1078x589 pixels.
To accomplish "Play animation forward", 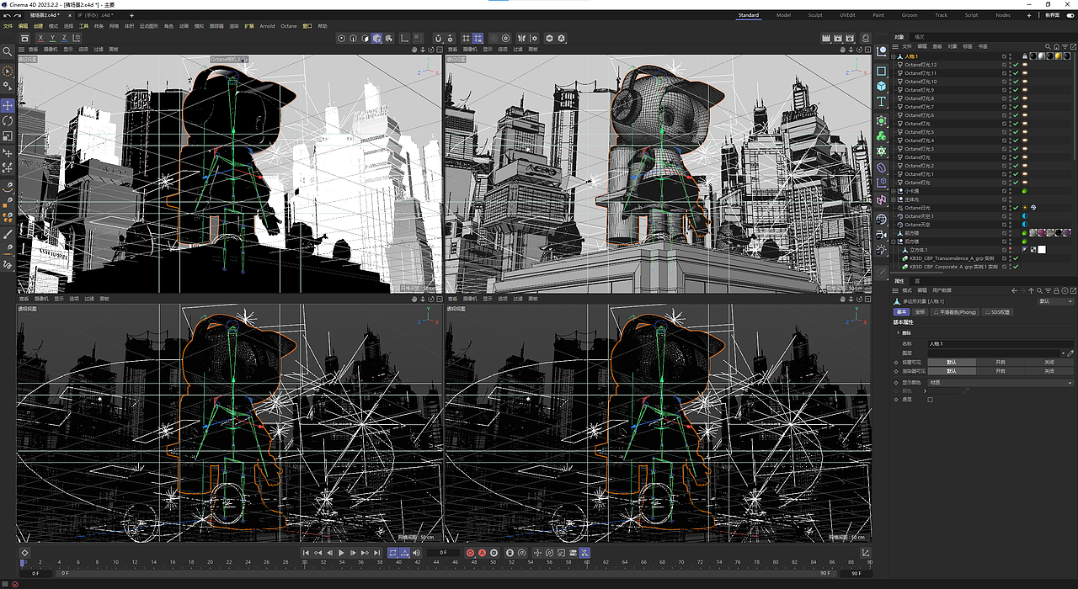I will pos(341,553).
